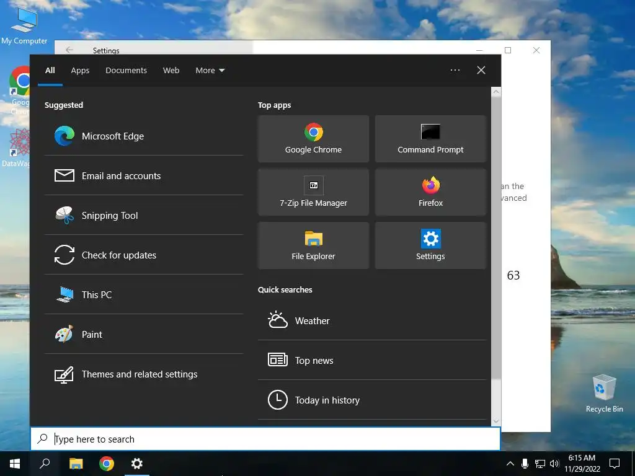The height and width of the screenshot is (476, 635).
Task: Open the network tray icon
Action: click(x=540, y=464)
